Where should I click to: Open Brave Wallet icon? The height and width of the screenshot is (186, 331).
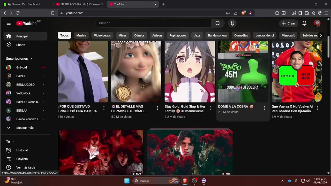pos(307,13)
